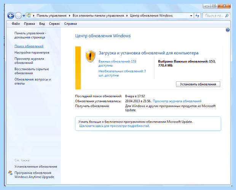Click 'Все элементы панели управления' breadcrumb
This screenshot has width=236, height=190.
(x=98, y=16)
